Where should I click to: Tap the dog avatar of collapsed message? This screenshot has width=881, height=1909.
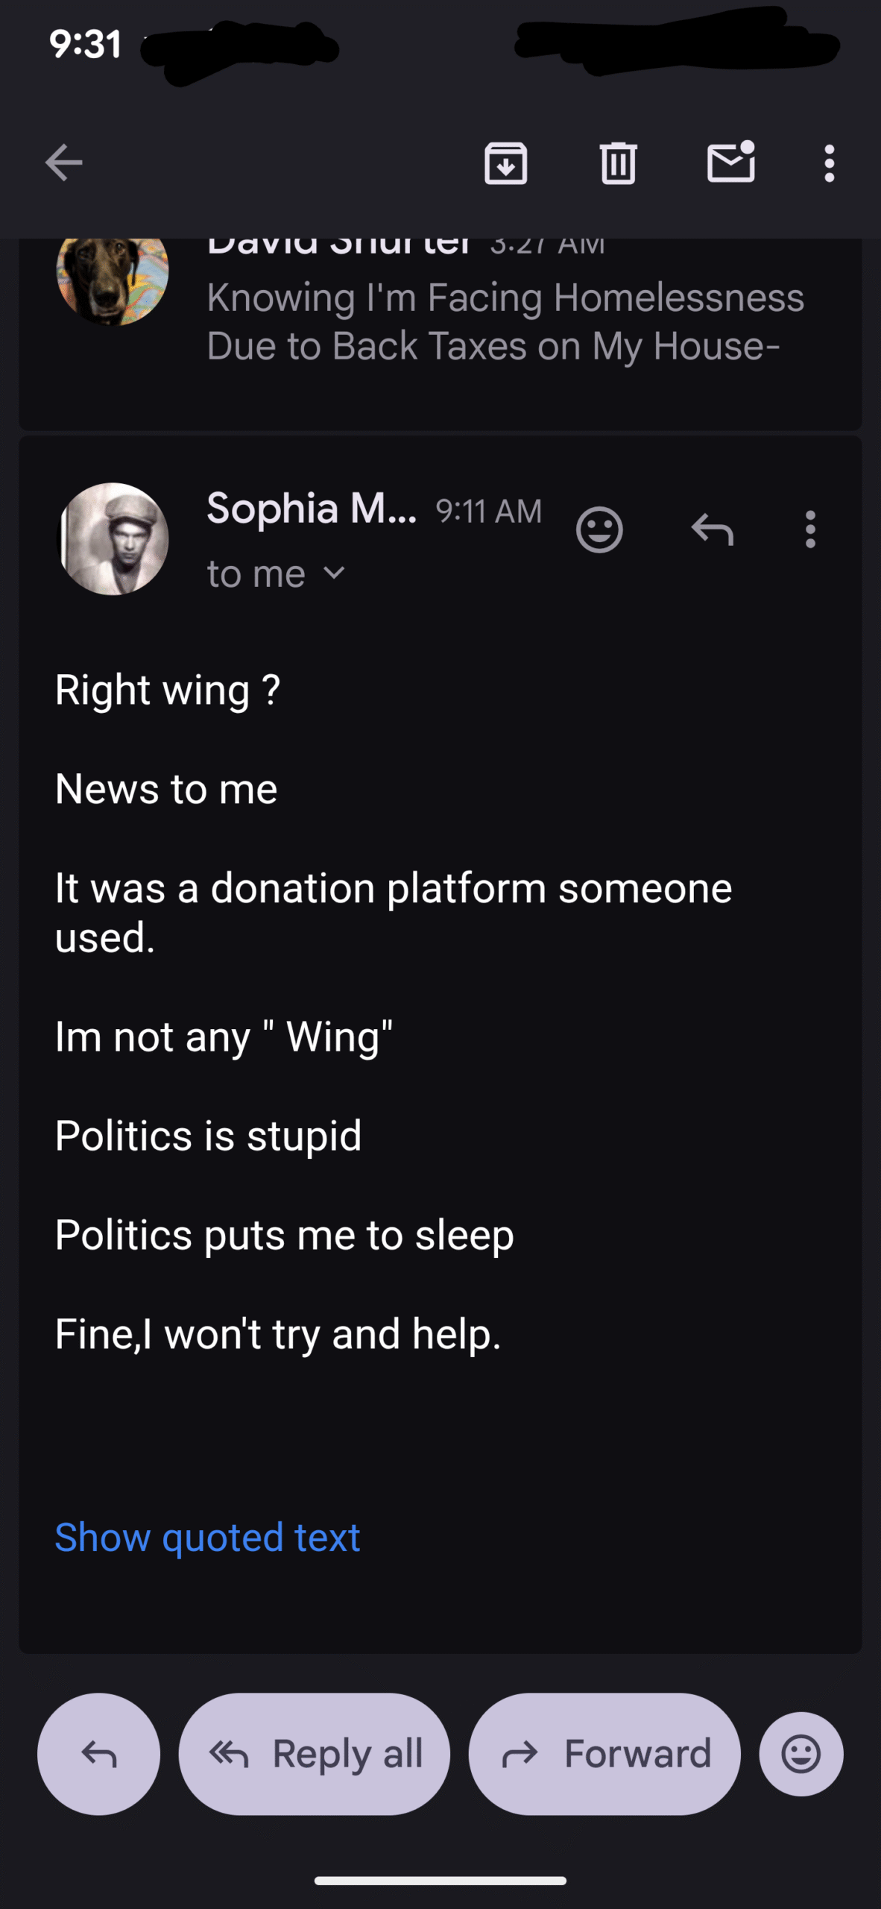[112, 277]
